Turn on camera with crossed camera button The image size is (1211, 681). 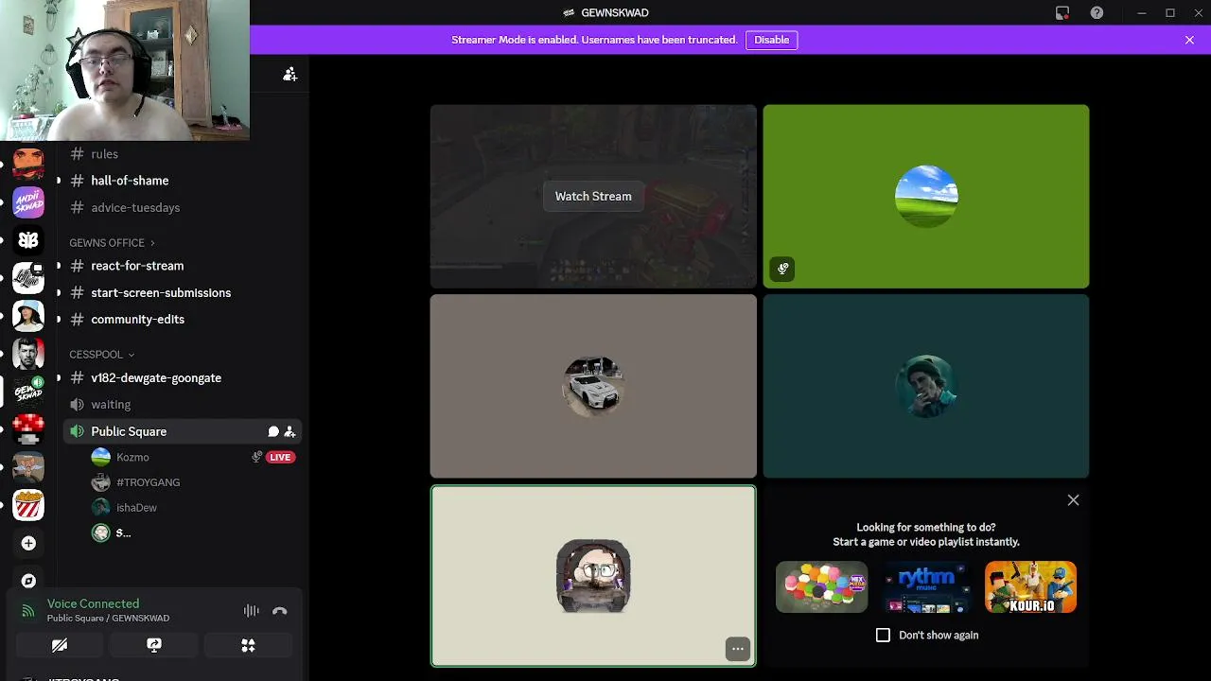tap(60, 645)
